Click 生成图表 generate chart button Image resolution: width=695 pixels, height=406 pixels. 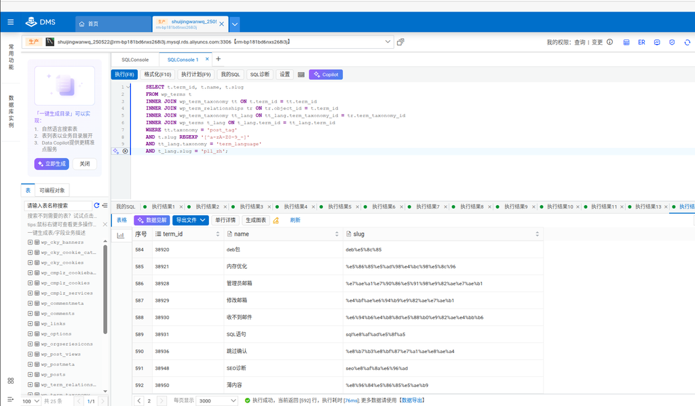pos(256,220)
